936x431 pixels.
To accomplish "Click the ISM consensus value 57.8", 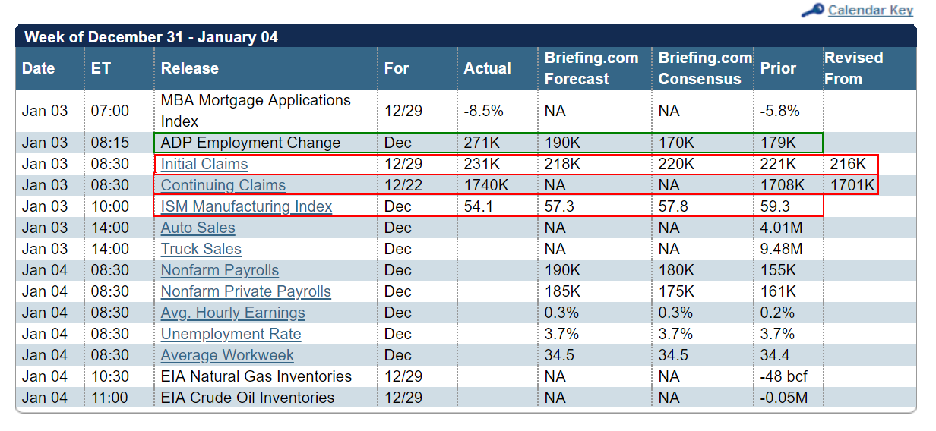I will 672,206.
